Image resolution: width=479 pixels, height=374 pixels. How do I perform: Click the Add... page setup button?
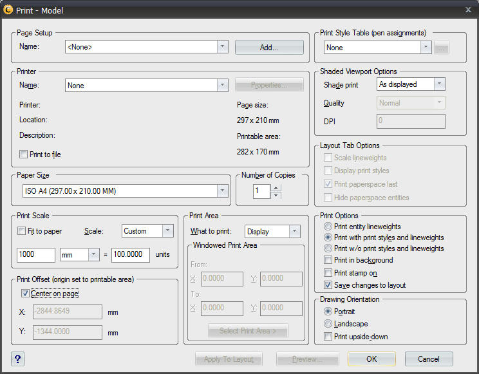pos(269,48)
